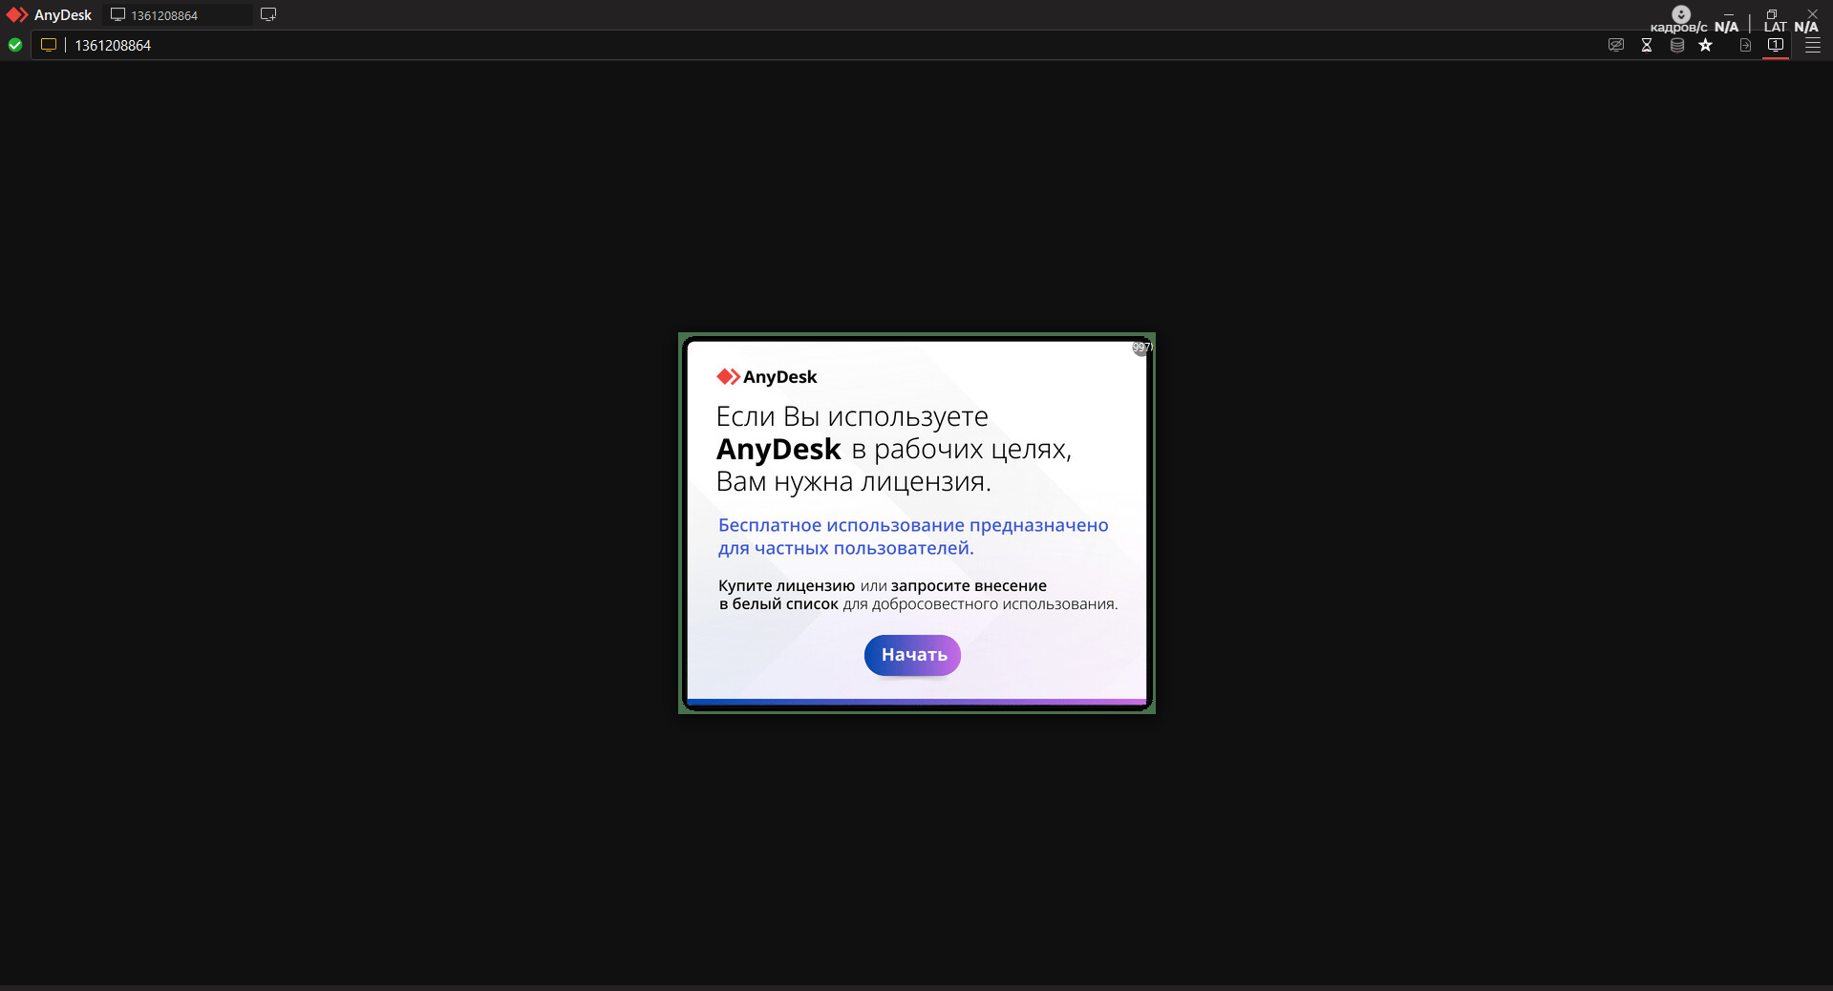The image size is (1833, 991).
Task: Click the green connection status checkmark
Action: (15, 45)
